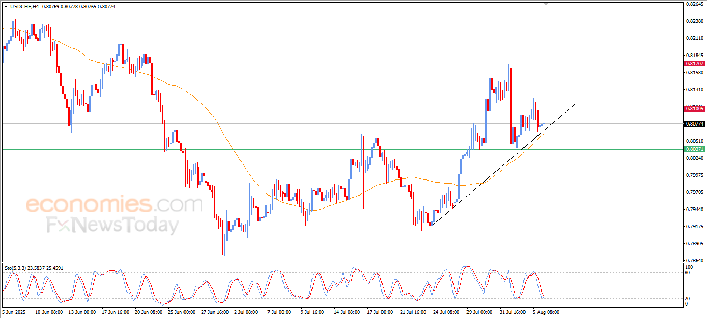Click the stochastic 20 level label

[x=688, y=298]
